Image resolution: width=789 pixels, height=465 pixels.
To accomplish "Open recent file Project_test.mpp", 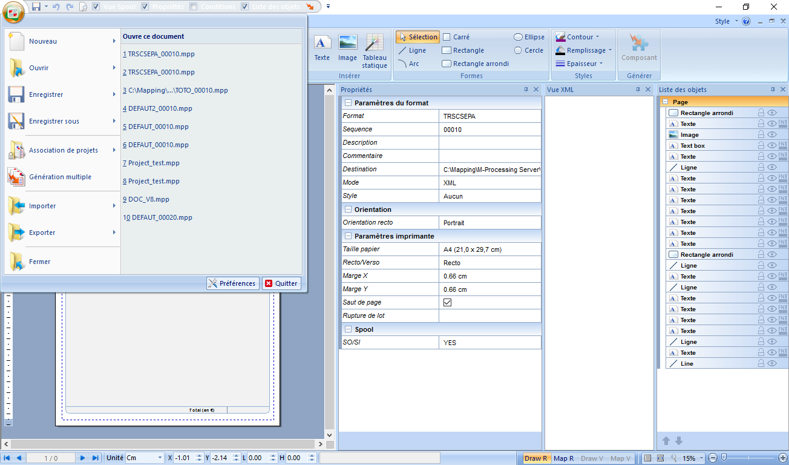I will [x=153, y=163].
